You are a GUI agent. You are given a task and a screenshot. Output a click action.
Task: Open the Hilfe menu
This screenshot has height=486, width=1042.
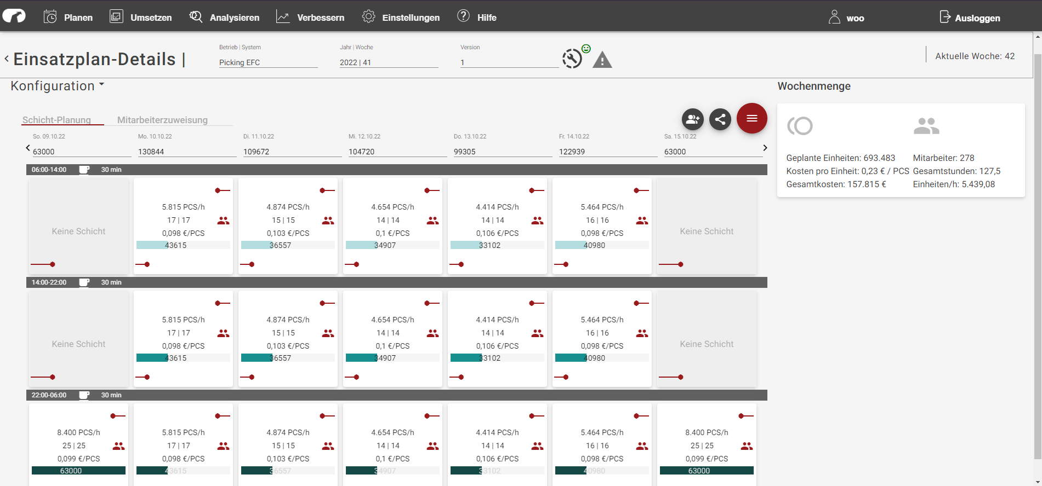[x=477, y=18]
